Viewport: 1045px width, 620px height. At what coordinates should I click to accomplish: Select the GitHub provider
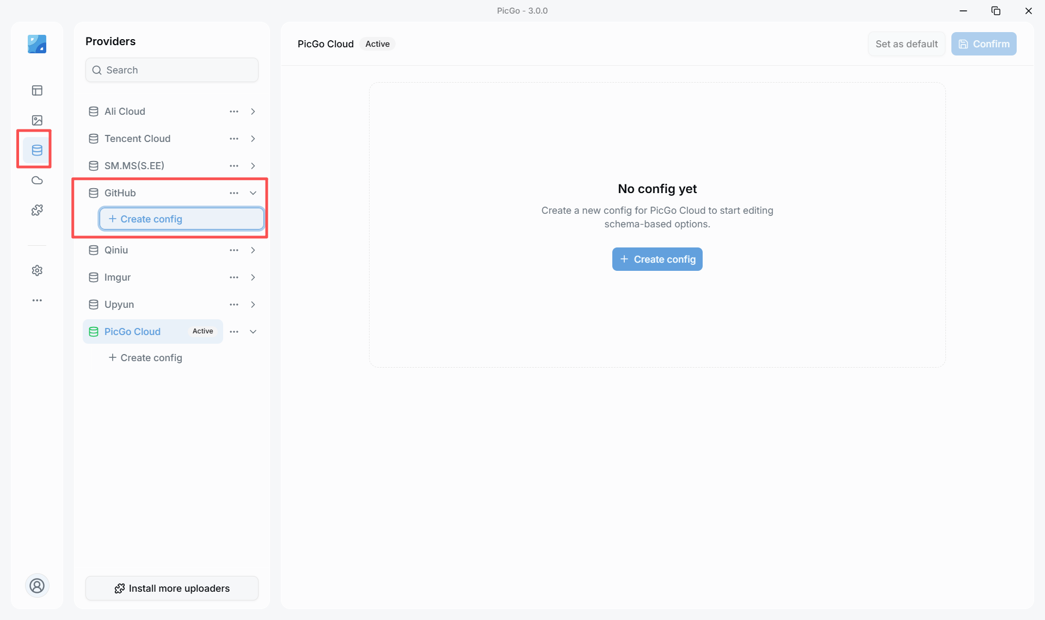coord(153,193)
